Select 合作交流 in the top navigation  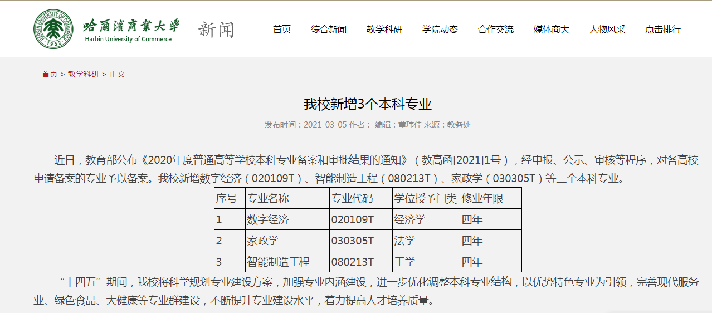496,30
